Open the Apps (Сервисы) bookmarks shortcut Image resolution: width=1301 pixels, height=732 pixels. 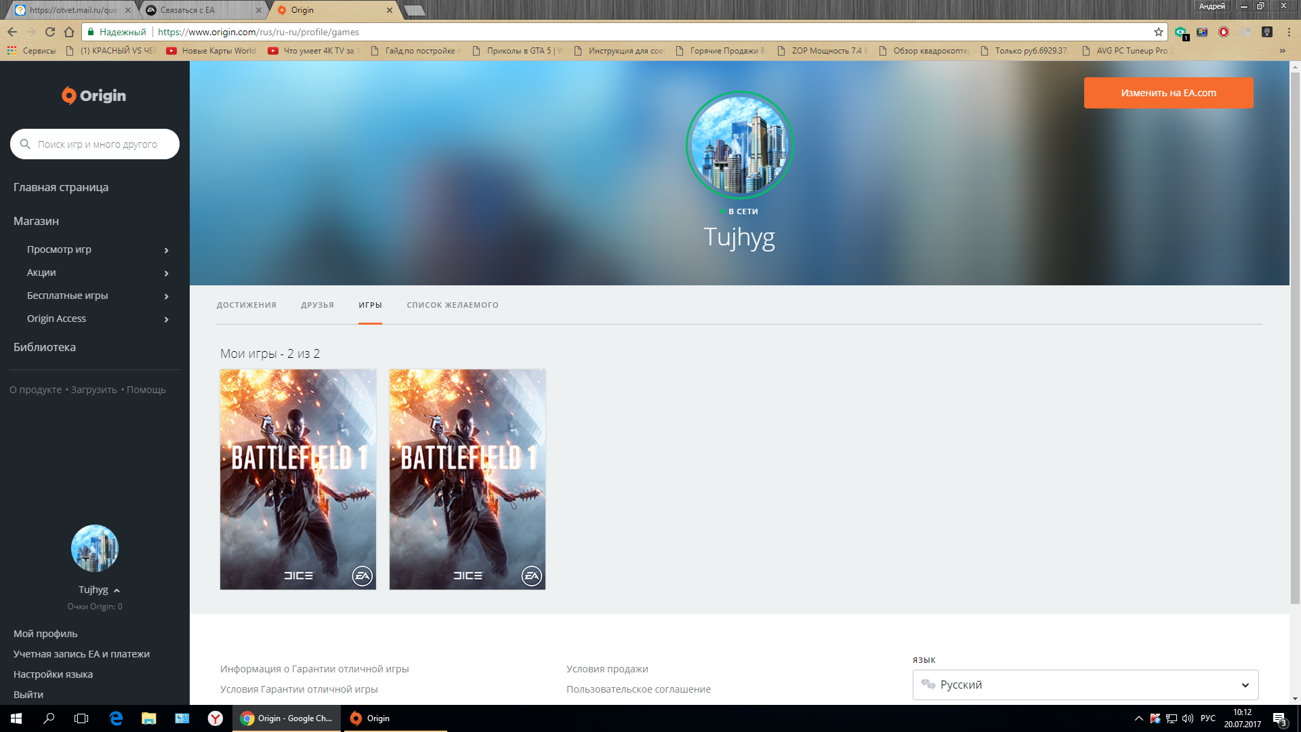click(31, 51)
